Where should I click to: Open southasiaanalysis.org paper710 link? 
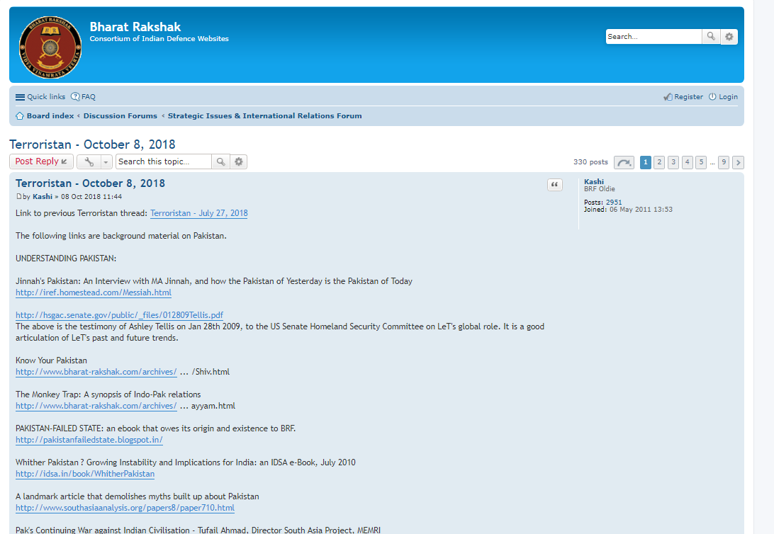pyautogui.click(x=125, y=508)
